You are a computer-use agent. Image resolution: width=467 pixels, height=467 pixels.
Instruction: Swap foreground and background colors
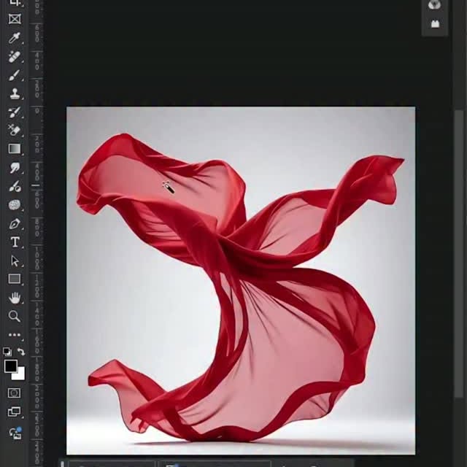[x=21, y=352]
